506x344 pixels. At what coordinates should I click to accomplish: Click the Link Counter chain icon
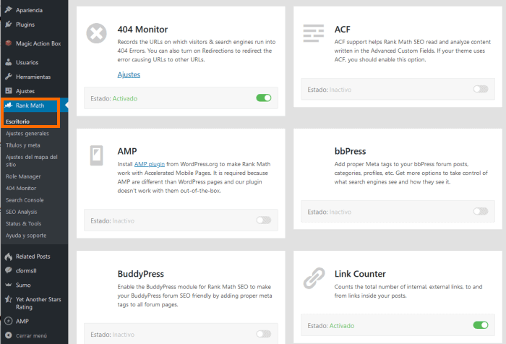tap(314, 278)
